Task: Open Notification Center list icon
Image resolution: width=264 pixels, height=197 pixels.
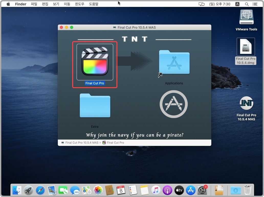Action: tap(255, 4)
